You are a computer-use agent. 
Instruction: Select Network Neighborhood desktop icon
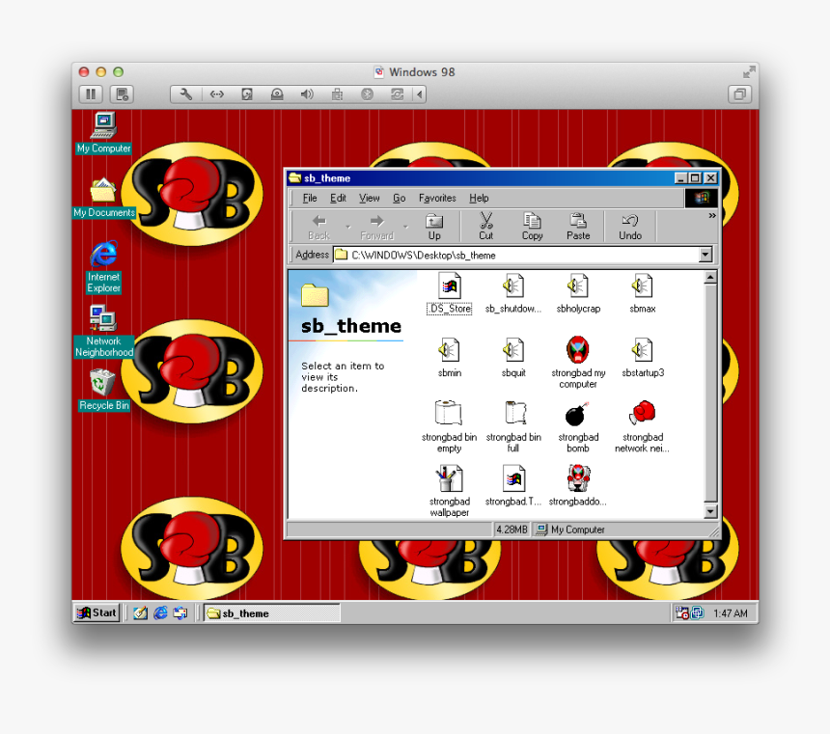[x=104, y=332]
